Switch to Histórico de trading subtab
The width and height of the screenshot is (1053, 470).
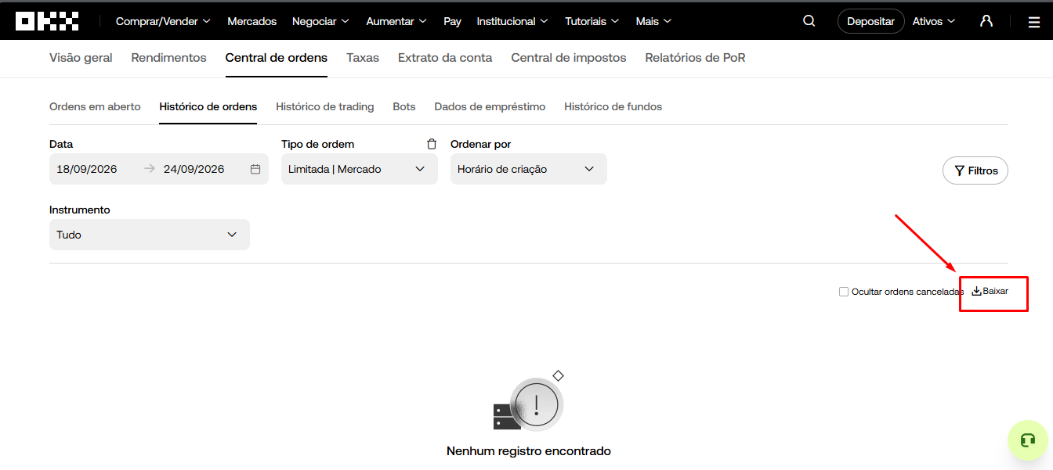(325, 106)
